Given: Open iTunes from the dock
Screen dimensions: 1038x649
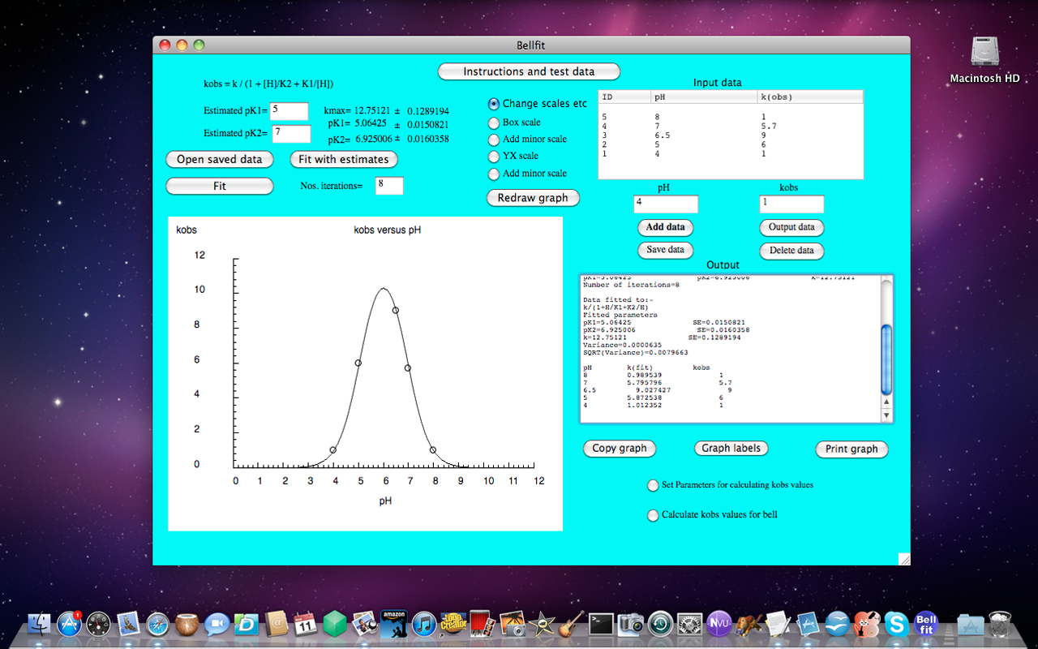Looking at the screenshot, I should (x=423, y=623).
